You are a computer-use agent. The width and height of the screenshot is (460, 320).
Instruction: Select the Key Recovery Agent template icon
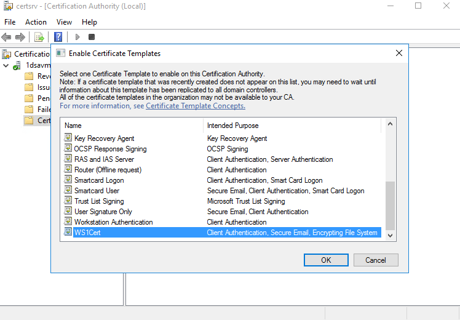point(68,138)
